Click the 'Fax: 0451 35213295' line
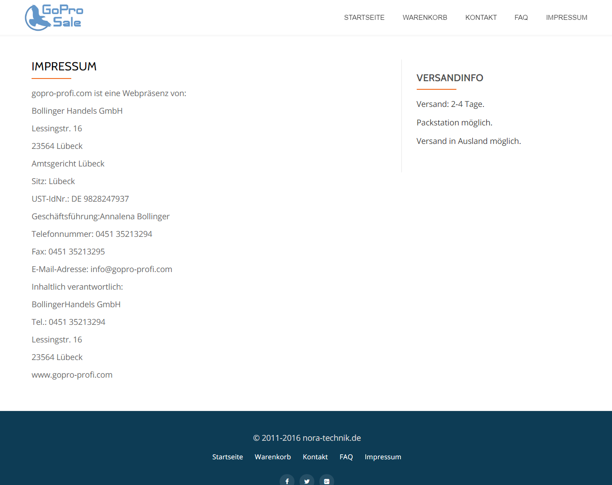The height and width of the screenshot is (485, 612). point(68,252)
